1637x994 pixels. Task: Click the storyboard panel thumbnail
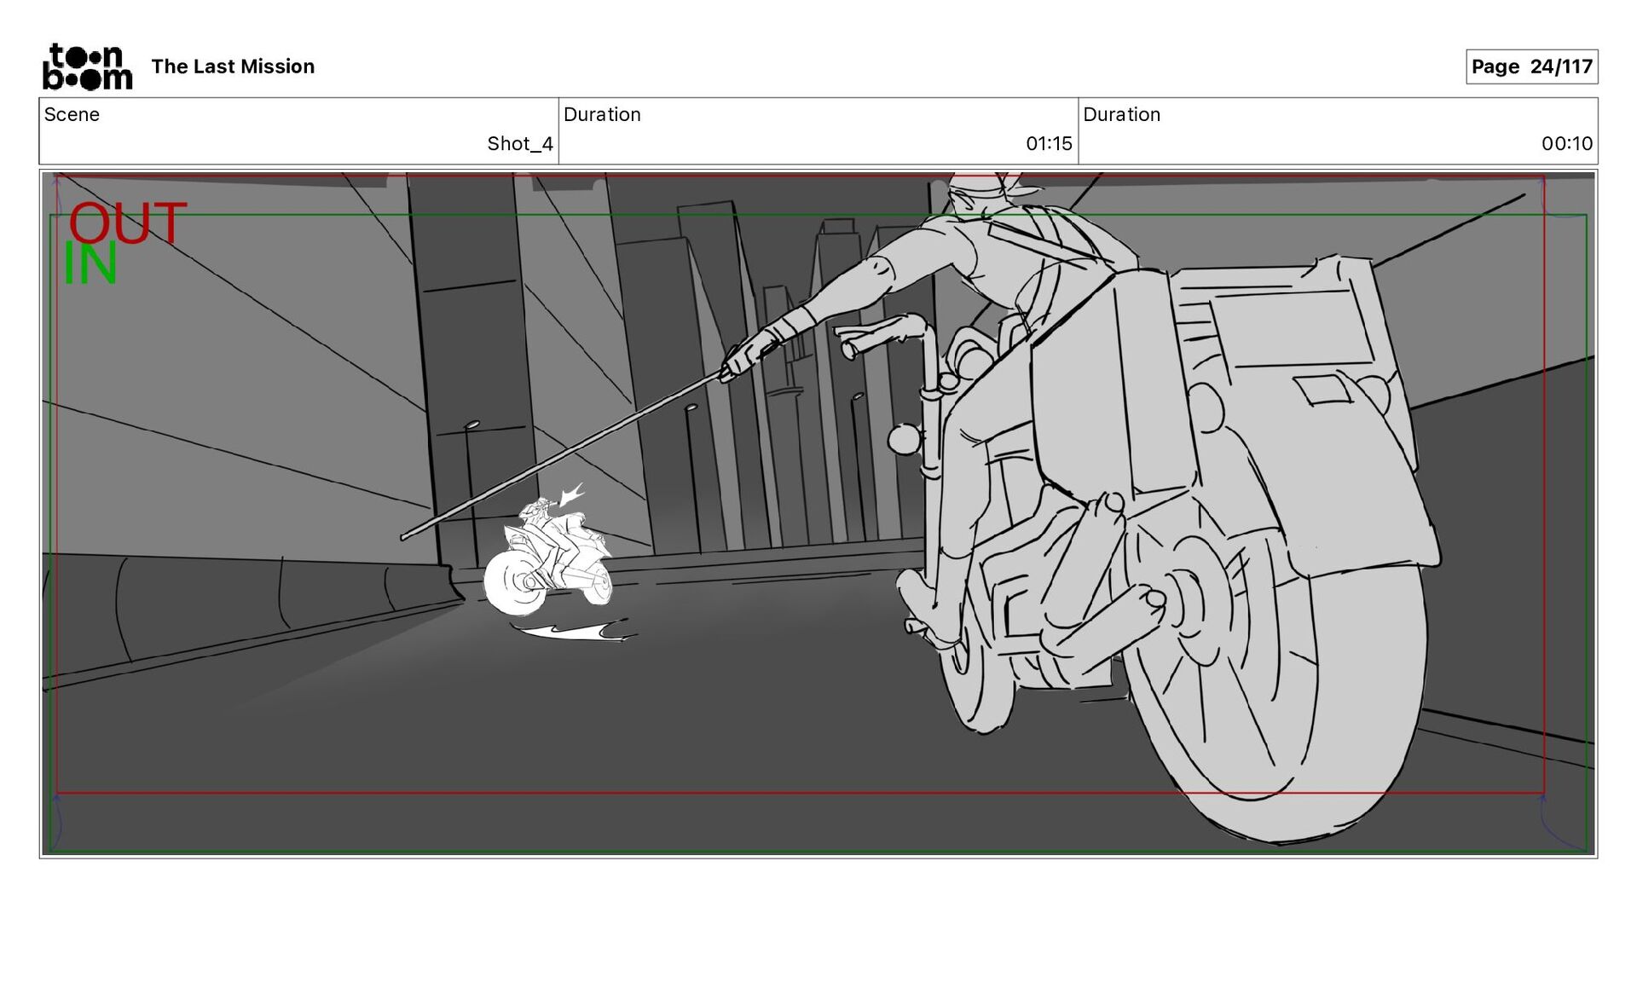tap(818, 513)
